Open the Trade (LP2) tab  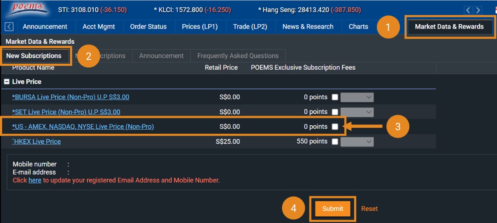[250, 27]
